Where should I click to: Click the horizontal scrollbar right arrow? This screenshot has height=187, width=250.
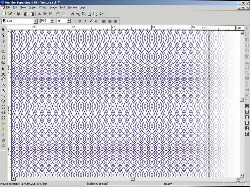238,179
